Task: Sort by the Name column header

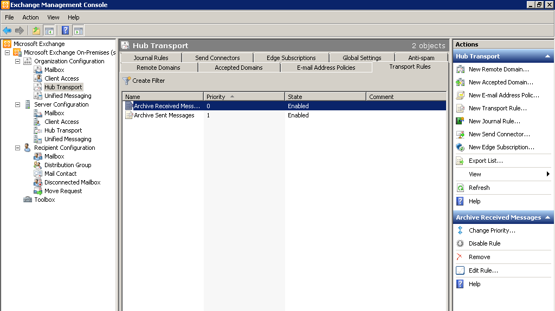Action: pyautogui.click(x=163, y=97)
